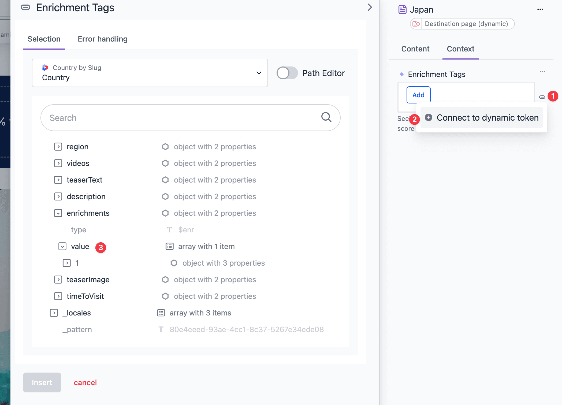Image resolution: width=562 pixels, height=405 pixels.
Task: Click the Japan document icon
Action: click(x=402, y=9)
